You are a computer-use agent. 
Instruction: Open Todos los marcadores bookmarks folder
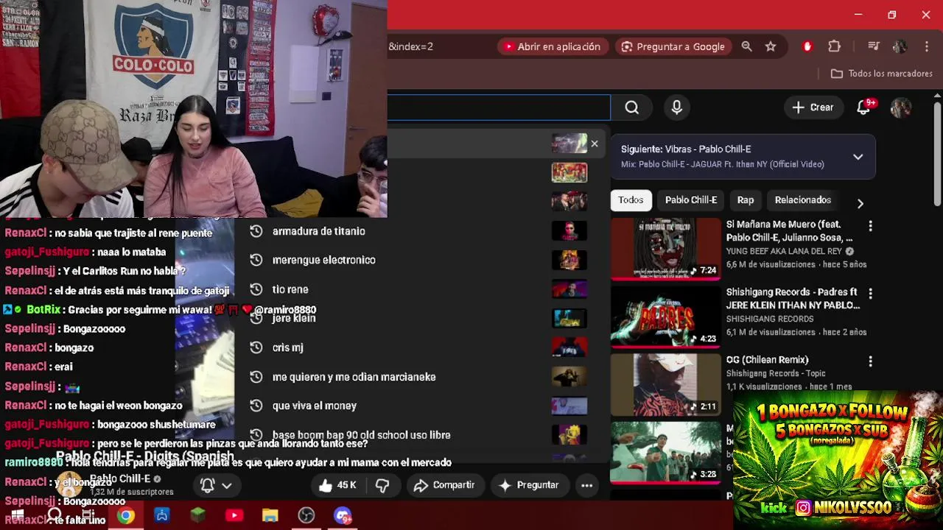882,74
